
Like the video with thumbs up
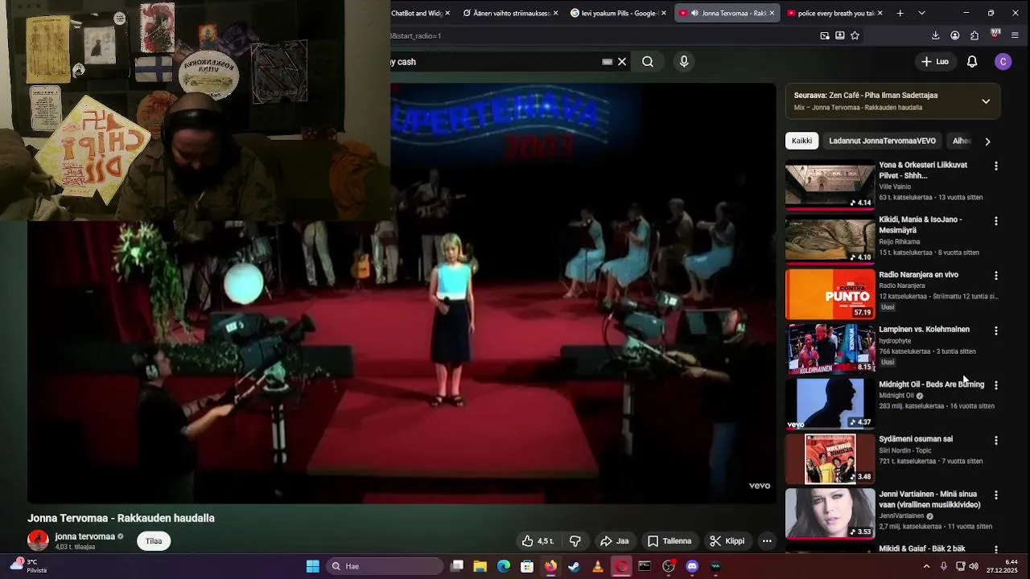[x=538, y=541]
